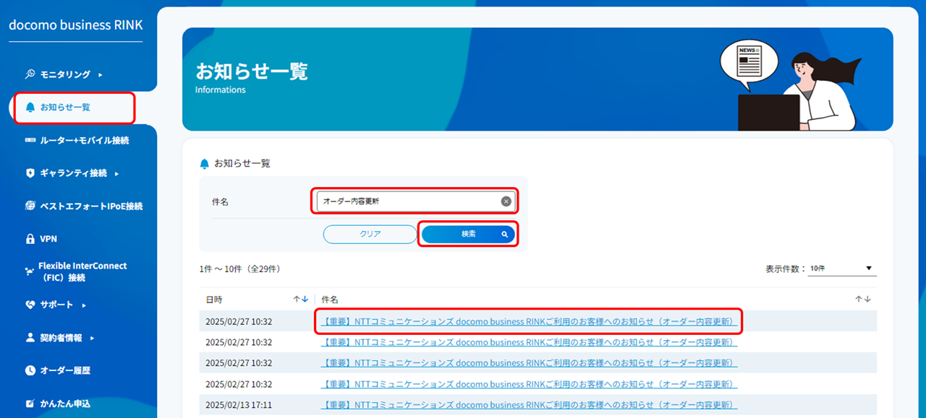Click the docomo business RINK sidebar title

click(x=76, y=25)
